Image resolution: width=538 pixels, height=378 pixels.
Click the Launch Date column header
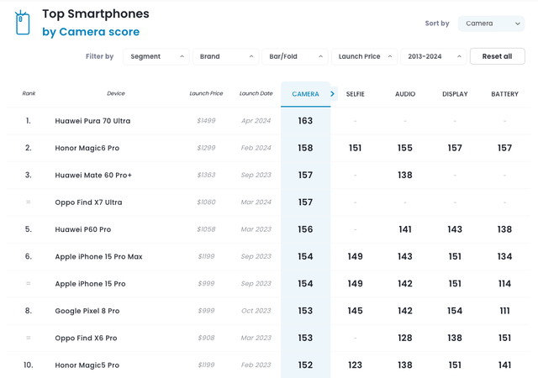coord(256,94)
